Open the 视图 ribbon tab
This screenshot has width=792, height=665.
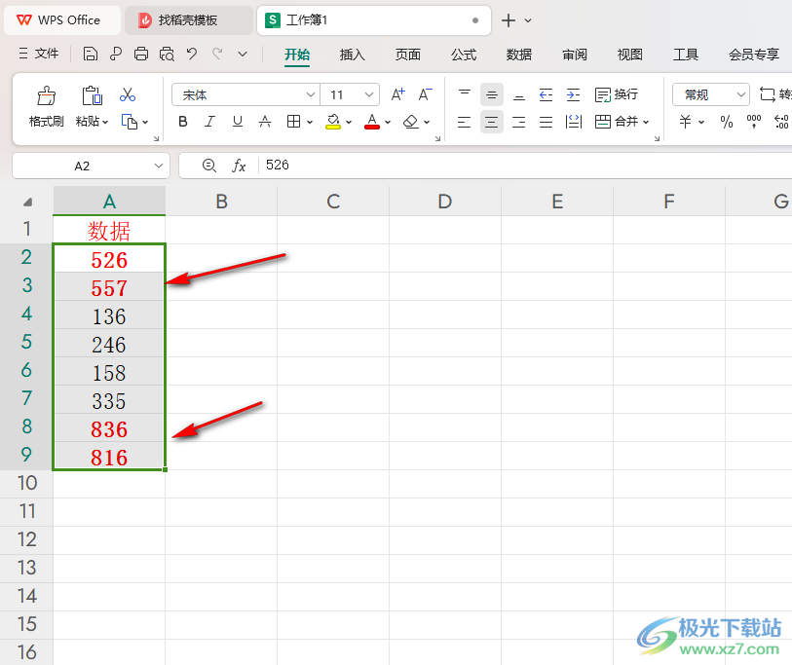pos(630,54)
